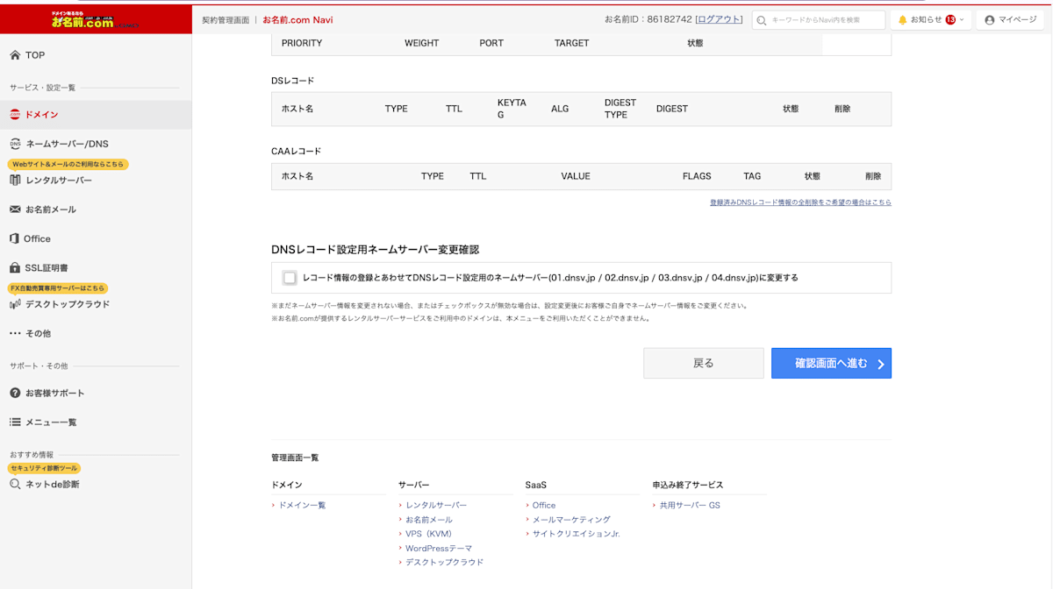Image resolution: width=1053 pixels, height=589 pixels.
Task: Select レンタルサーバー sidebar menu item
Action: pos(59,180)
